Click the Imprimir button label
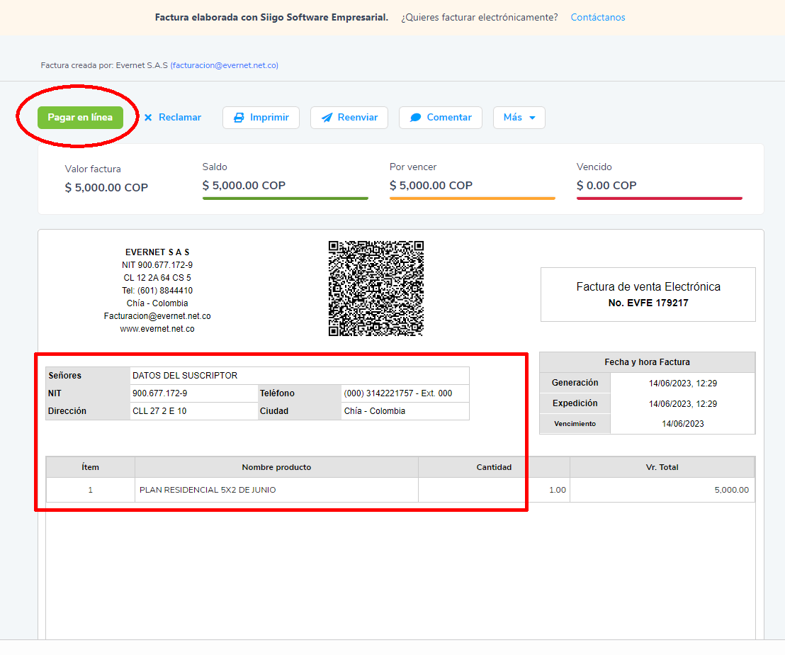 pos(269,117)
